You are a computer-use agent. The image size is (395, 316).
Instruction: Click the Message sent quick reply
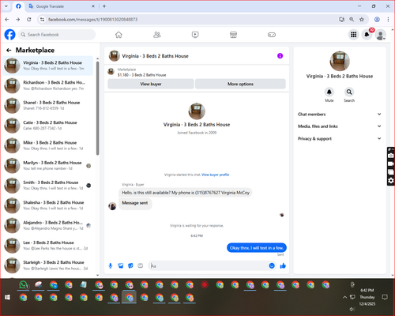coord(135,203)
